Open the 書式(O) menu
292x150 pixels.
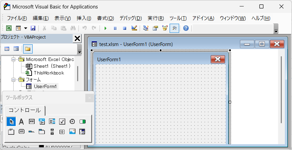click(105, 18)
